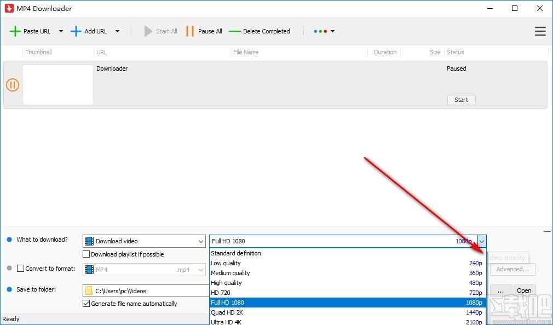The image size is (553, 325).
Task: Click the Thumbnail column header
Action: pos(38,52)
